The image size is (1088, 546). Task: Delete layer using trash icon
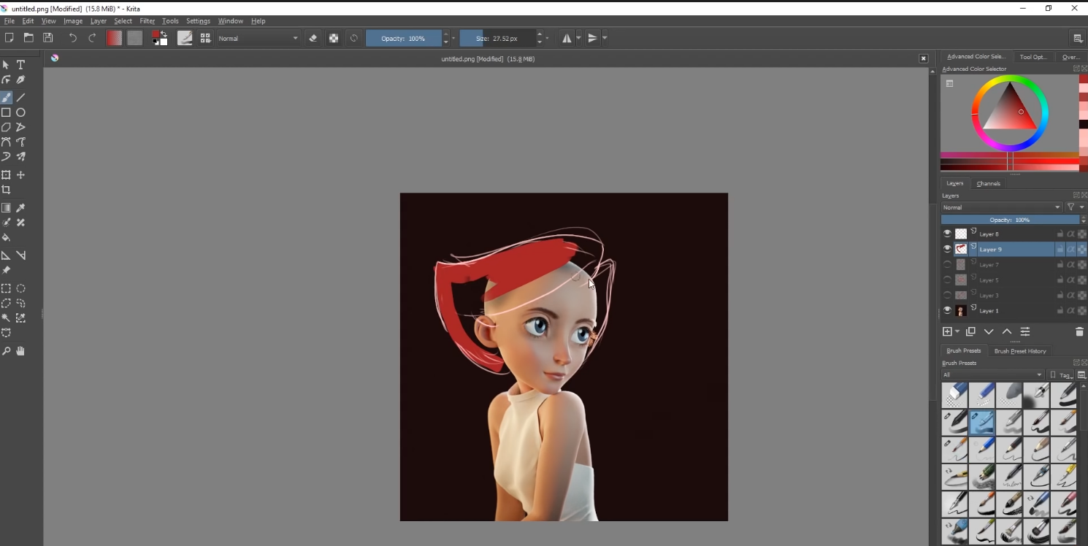tap(1079, 331)
